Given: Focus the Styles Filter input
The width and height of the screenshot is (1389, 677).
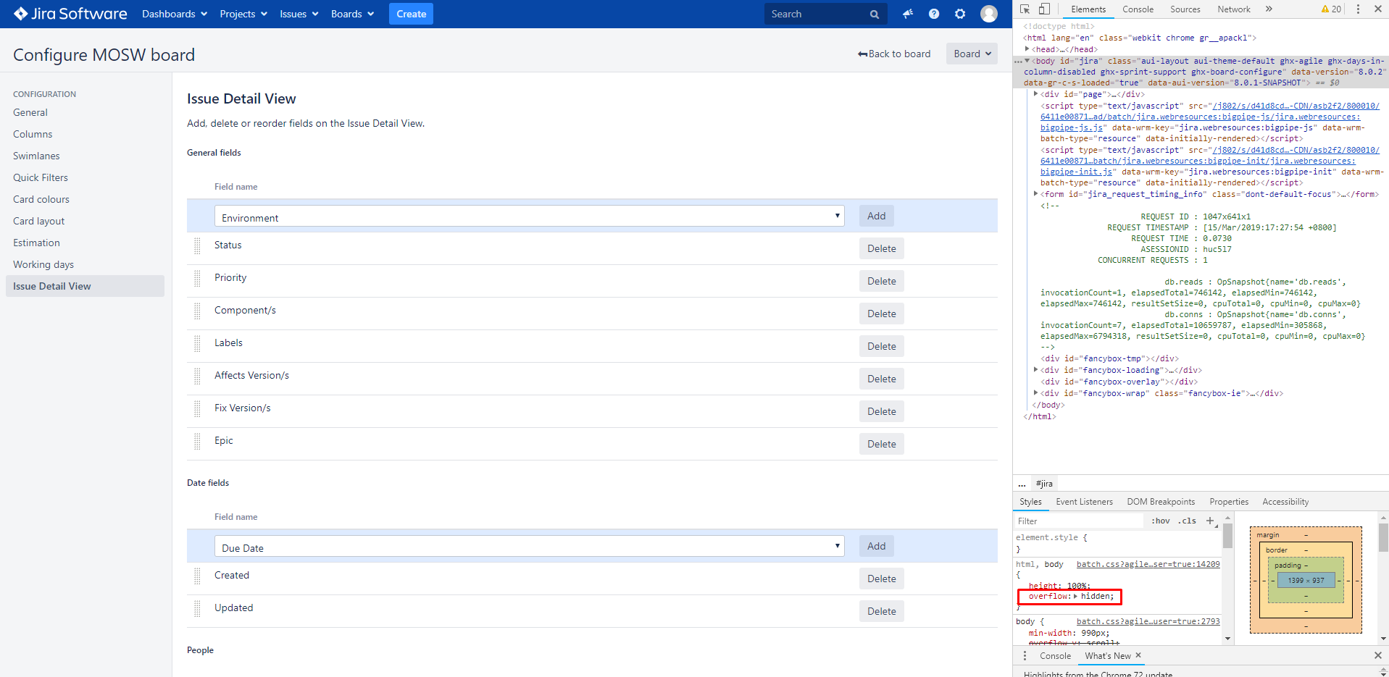Looking at the screenshot, I should pyautogui.click(x=1080, y=521).
